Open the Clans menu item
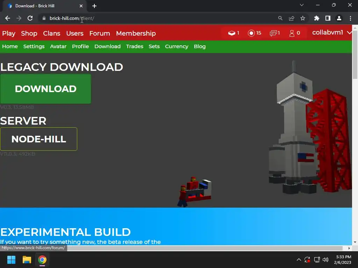358x268 pixels. click(52, 33)
